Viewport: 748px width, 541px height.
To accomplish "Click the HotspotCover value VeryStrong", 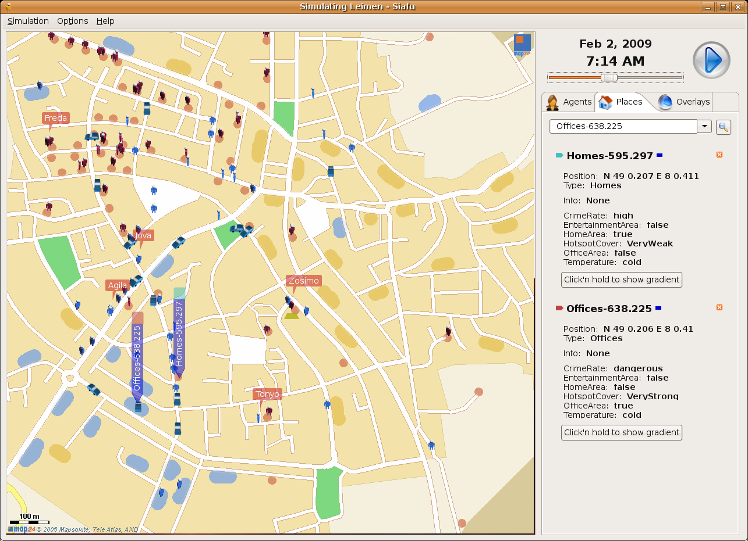I will coord(653,396).
